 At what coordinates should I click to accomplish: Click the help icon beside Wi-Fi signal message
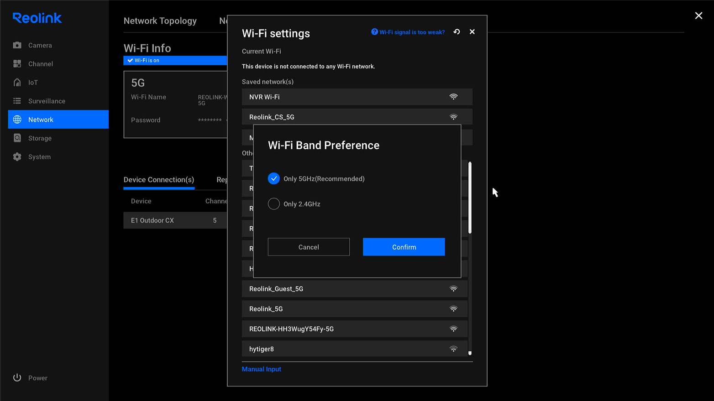pyautogui.click(x=374, y=32)
